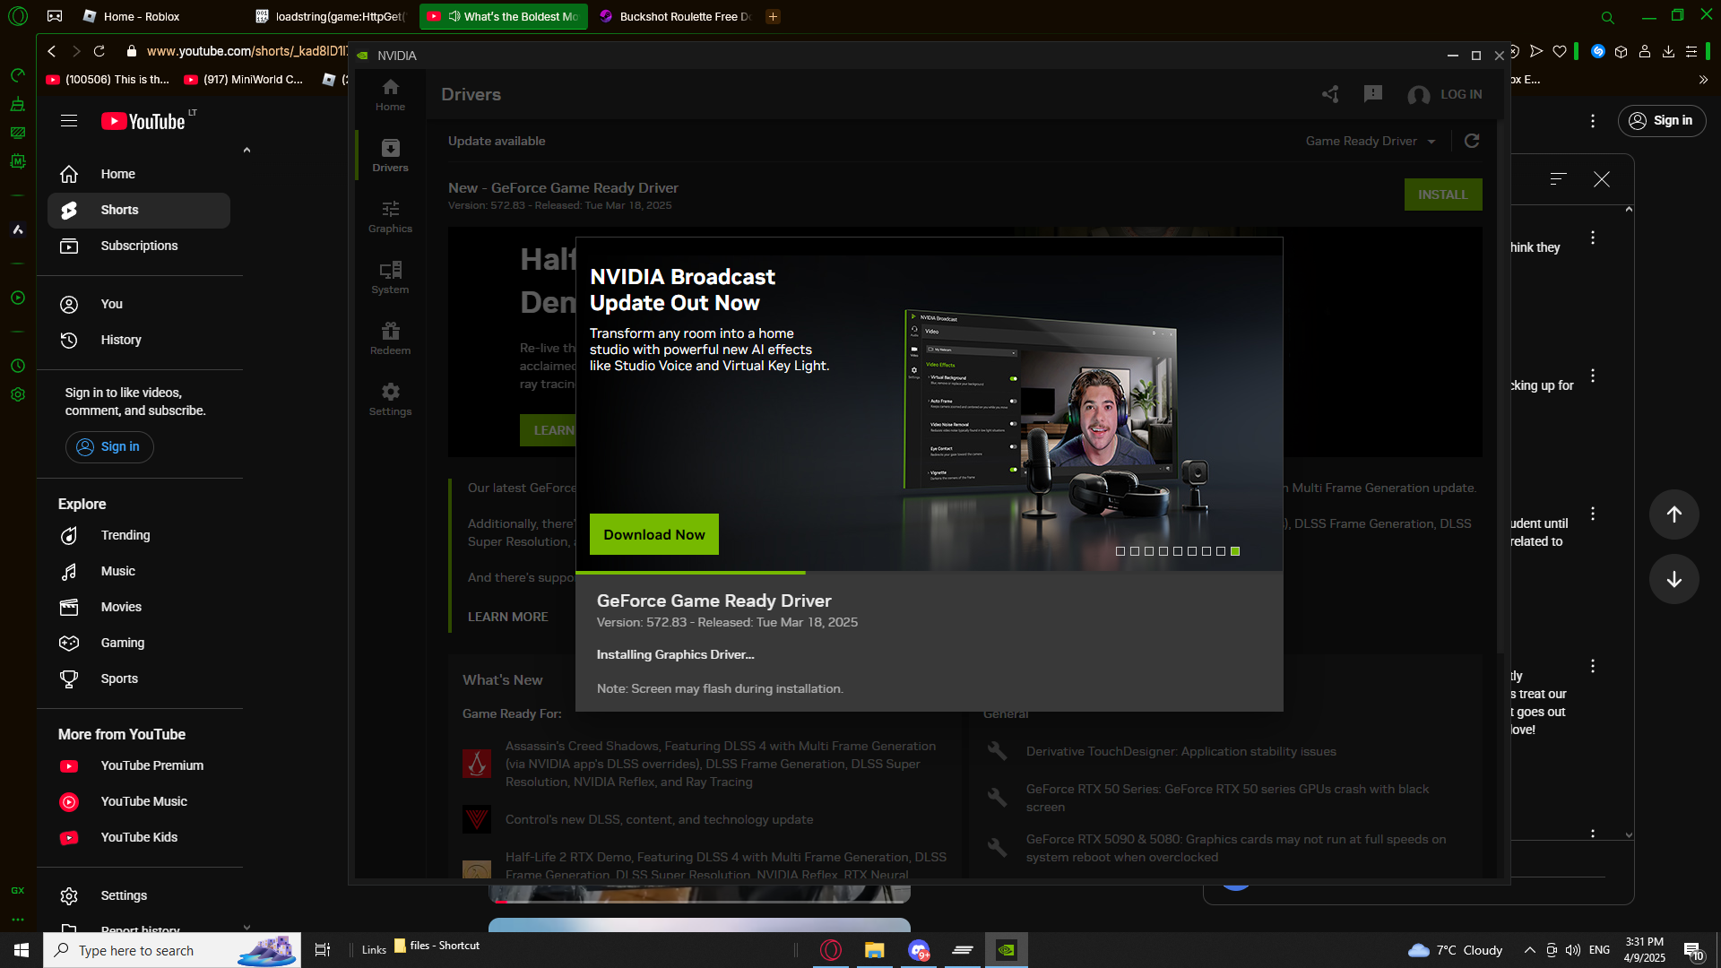Open the NVIDIA Drivers sidebar section

[390, 156]
